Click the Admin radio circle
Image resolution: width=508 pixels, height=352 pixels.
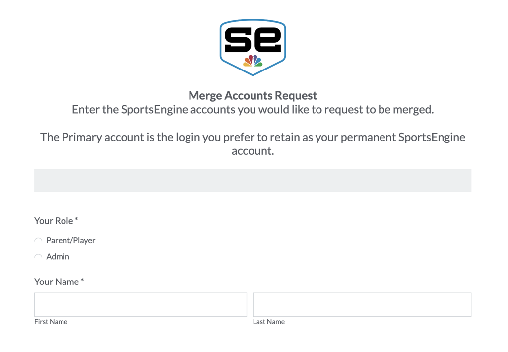click(38, 256)
